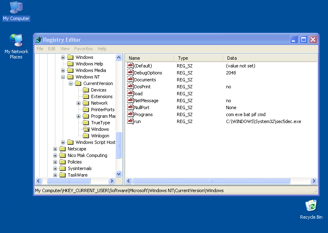Select the run value name
The height and width of the screenshot is (233, 328).
pos(137,121)
